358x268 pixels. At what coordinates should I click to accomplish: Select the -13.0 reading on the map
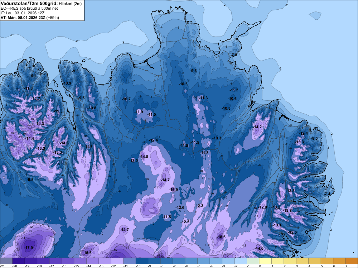click(x=134, y=161)
